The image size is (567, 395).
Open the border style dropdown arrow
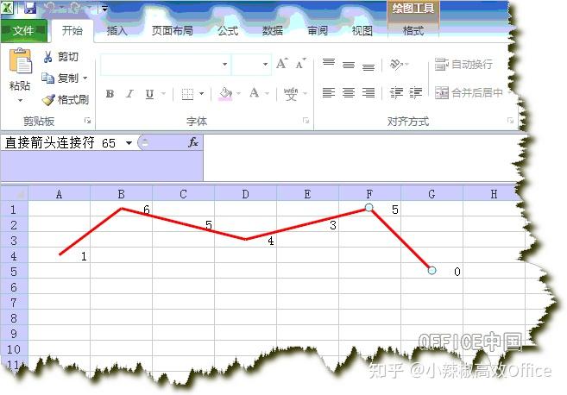[201, 94]
